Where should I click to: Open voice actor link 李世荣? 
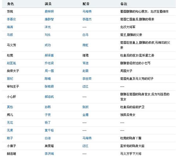tap(87, 79)
